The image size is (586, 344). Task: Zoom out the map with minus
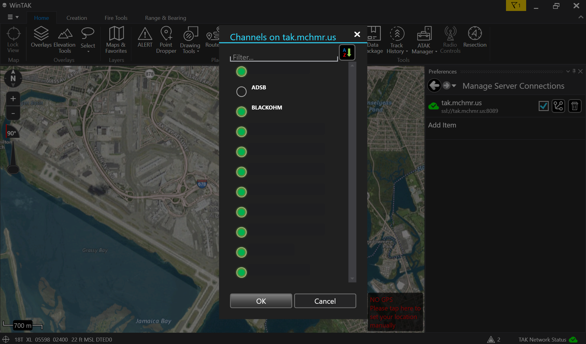[13, 113]
